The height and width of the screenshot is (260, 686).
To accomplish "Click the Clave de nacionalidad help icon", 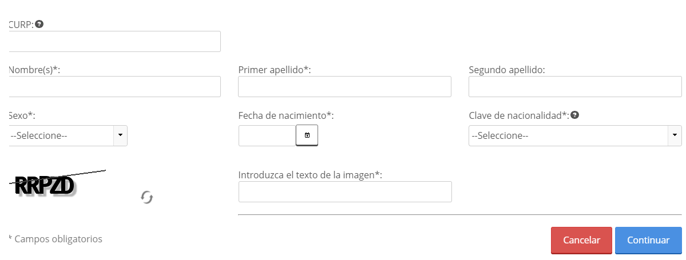I will point(574,115).
